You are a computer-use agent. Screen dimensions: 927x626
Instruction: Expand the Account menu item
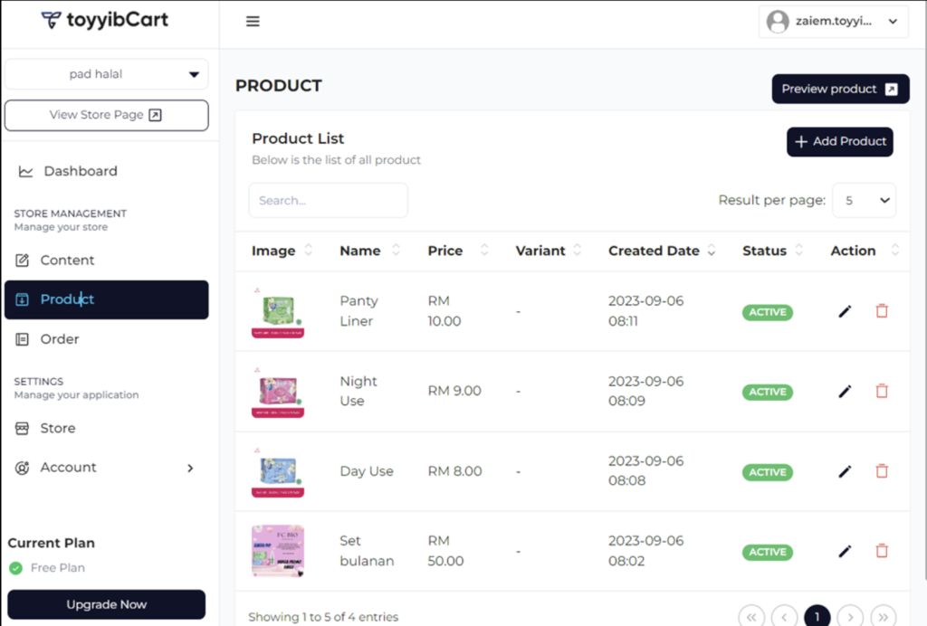pyautogui.click(x=106, y=468)
